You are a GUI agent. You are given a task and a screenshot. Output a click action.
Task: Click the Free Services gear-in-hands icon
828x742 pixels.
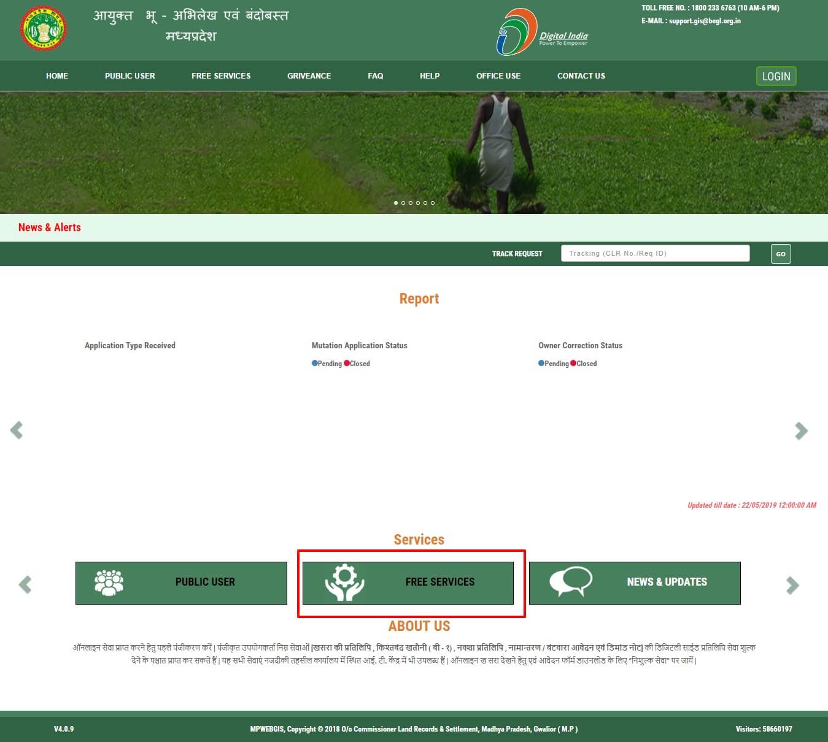pyautogui.click(x=346, y=582)
